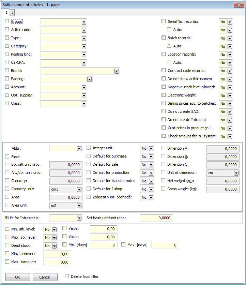Expand the Article code dropdown
246x285 pixels.
(84, 30)
